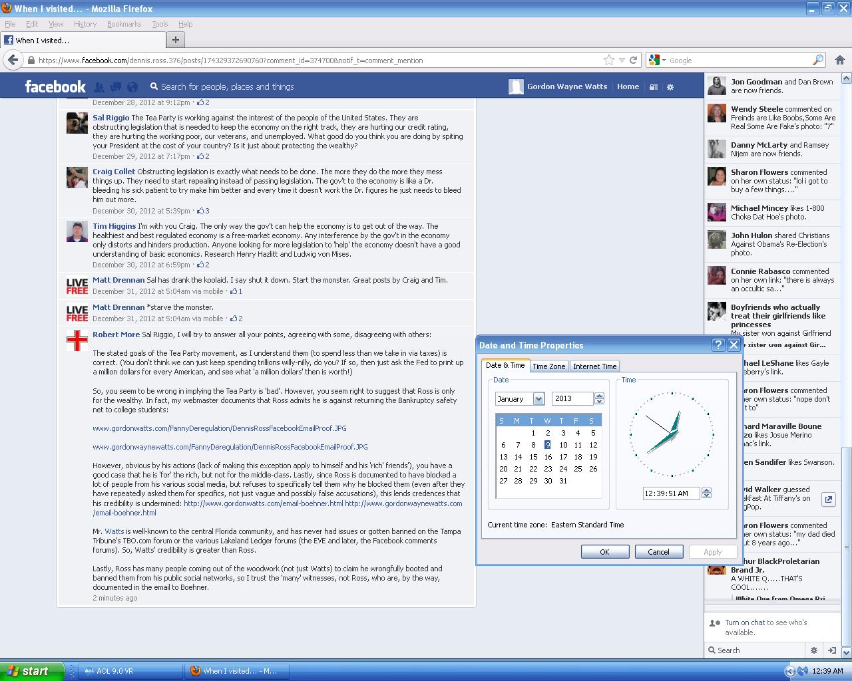Open the chat options gear icon
Screen dimensions: 852x681
(813, 650)
